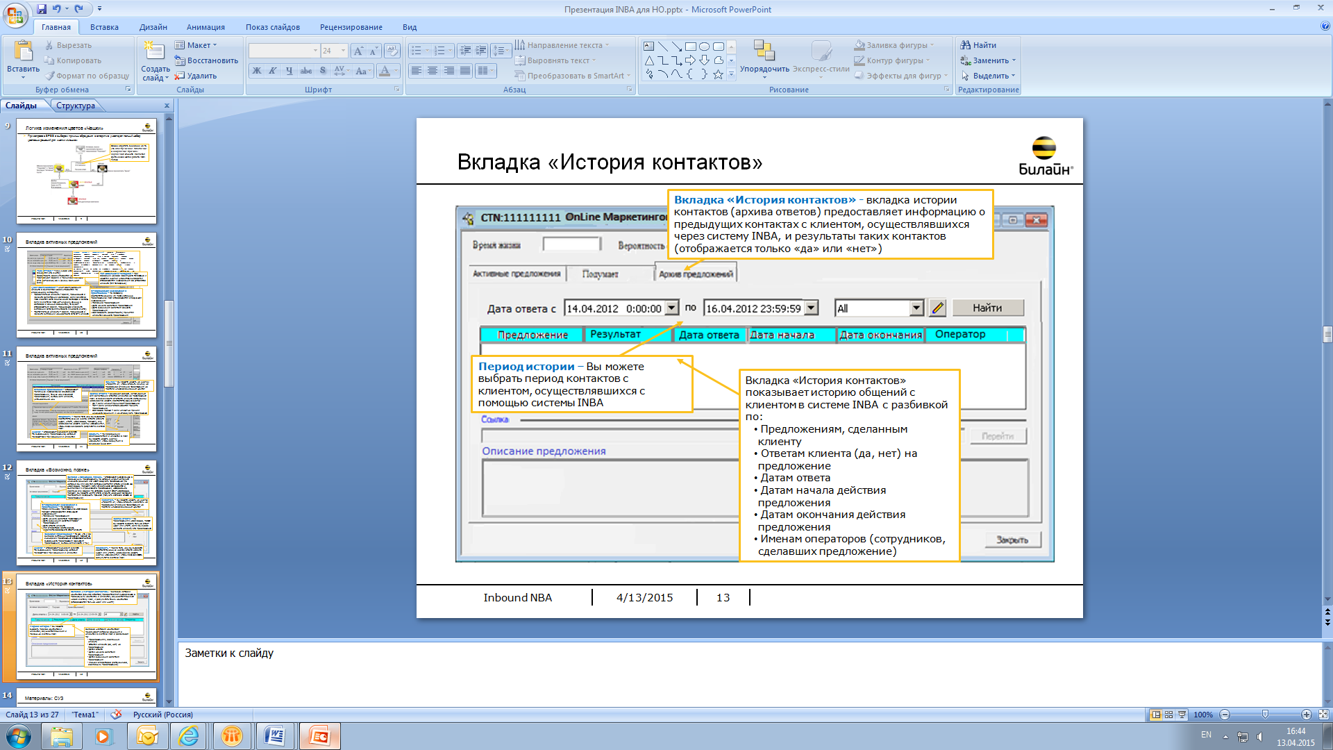Screen dimensions: 1333x750
Task: Toggle strikethrough (abc) formatting
Action: pyautogui.click(x=306, y=71)
